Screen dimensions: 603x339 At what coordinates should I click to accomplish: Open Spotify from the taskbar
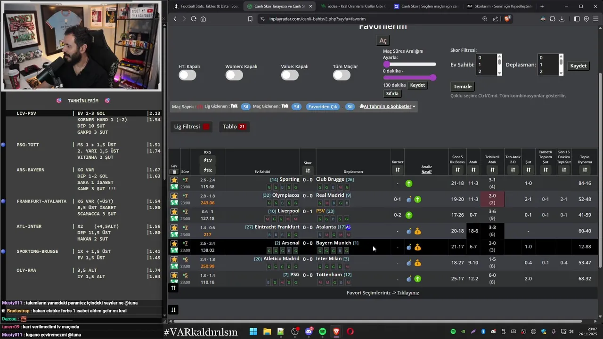pos(322,331)
